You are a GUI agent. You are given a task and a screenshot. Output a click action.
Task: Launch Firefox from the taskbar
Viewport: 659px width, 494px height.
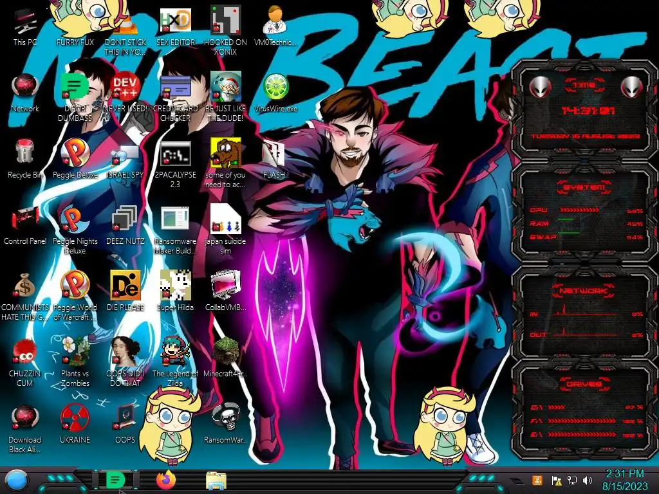(166, 480)
